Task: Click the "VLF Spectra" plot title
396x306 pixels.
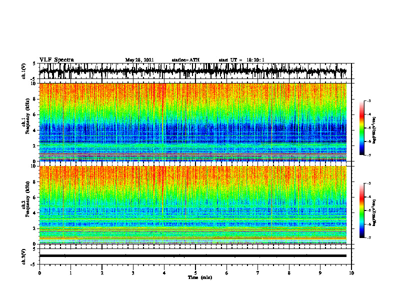Action: 56,59
